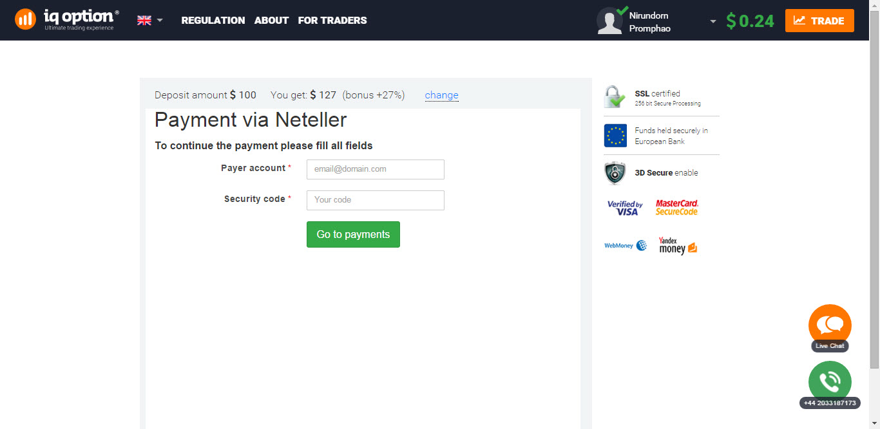The height and width of the screenshot is (429, 880).
Task: Click the Verified by VISA logo
Action: point(625,208)
